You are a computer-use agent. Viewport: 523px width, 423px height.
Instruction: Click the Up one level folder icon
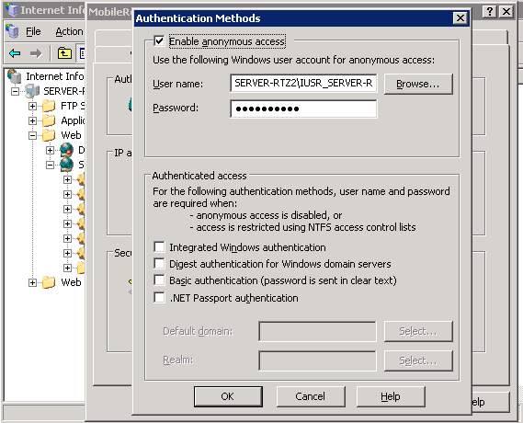coord(64,53)
